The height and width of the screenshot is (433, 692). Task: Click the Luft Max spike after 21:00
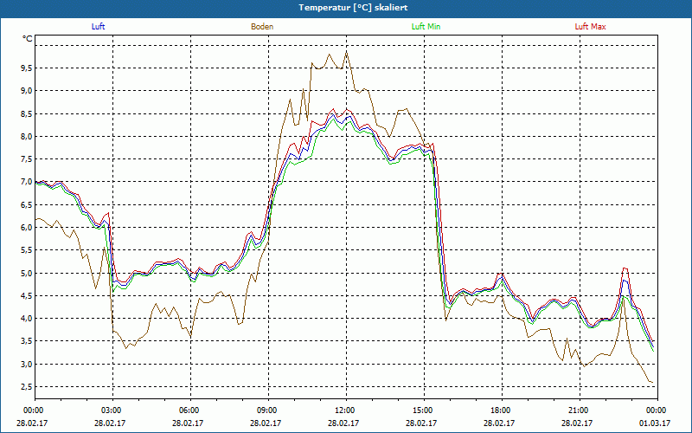coord(625,268)
